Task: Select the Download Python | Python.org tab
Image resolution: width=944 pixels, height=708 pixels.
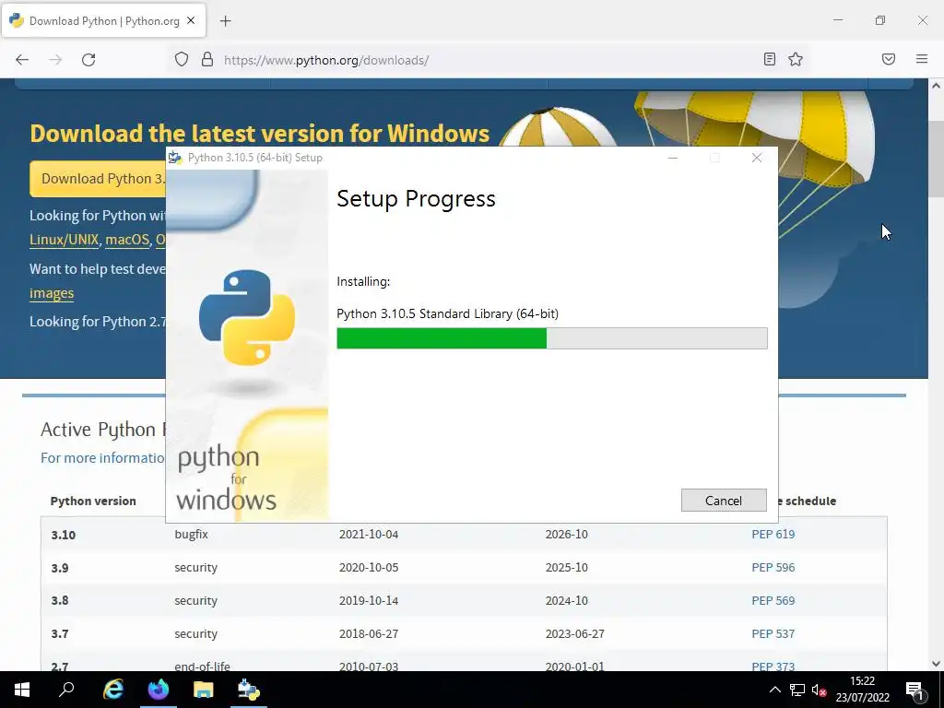Action: click(104, 21)
